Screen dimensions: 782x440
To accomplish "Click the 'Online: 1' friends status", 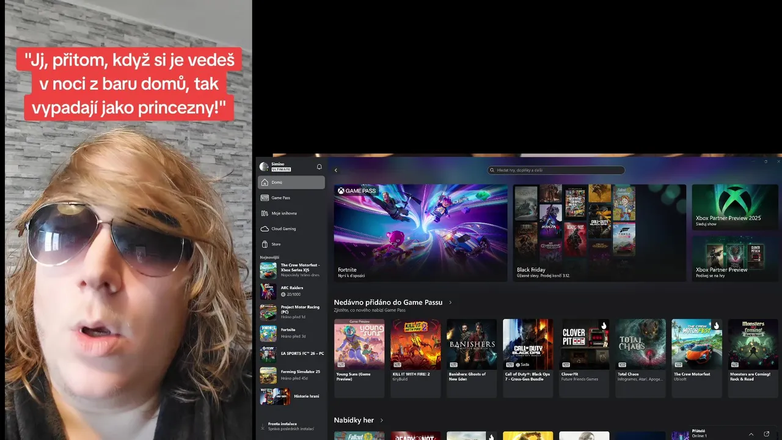I will (x=700, y=436).
